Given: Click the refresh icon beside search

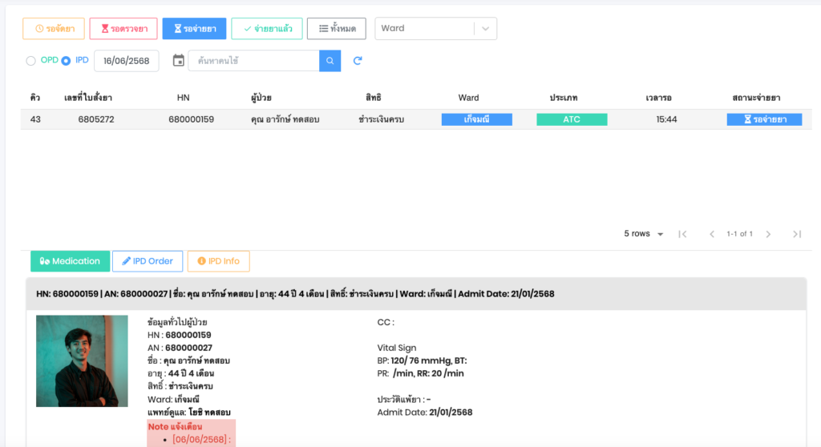Looking at the screenshot, I should click(x=358, y=61).
